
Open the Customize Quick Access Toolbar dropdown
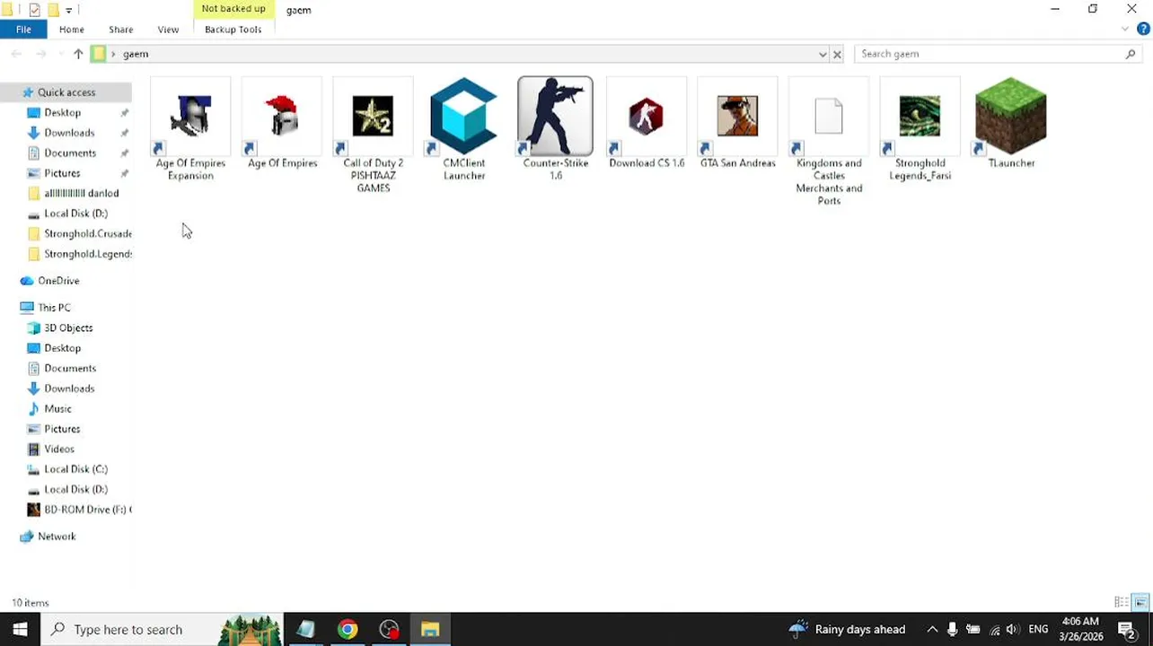[68, 10]
